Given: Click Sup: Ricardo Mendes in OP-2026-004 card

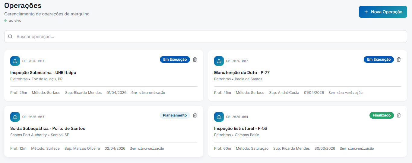Looking at the screenshot, I should [x=292, y=149].
